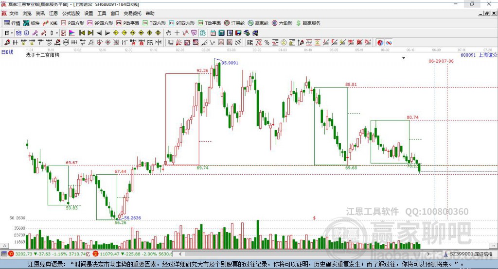Image resolution: width=498 pixels, height=269 pixels.
Task: Select the target circle crosshair tool
Action: tap(99, 43)
